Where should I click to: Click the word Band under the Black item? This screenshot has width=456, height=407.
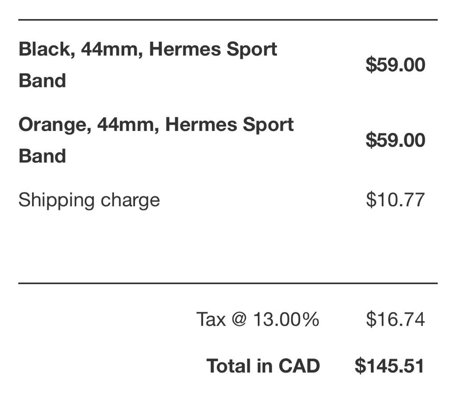point(42,81)
